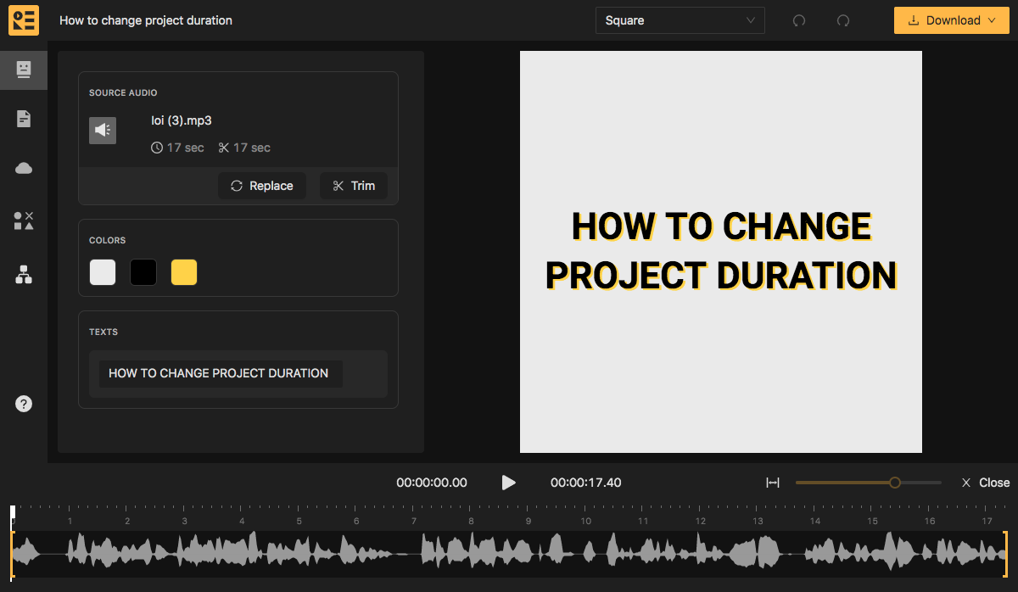Image resolution: width=1018 pixels, height=592 pixels.
Task: Open the Square aspect ratio dropdown
Action: point(680,20)
